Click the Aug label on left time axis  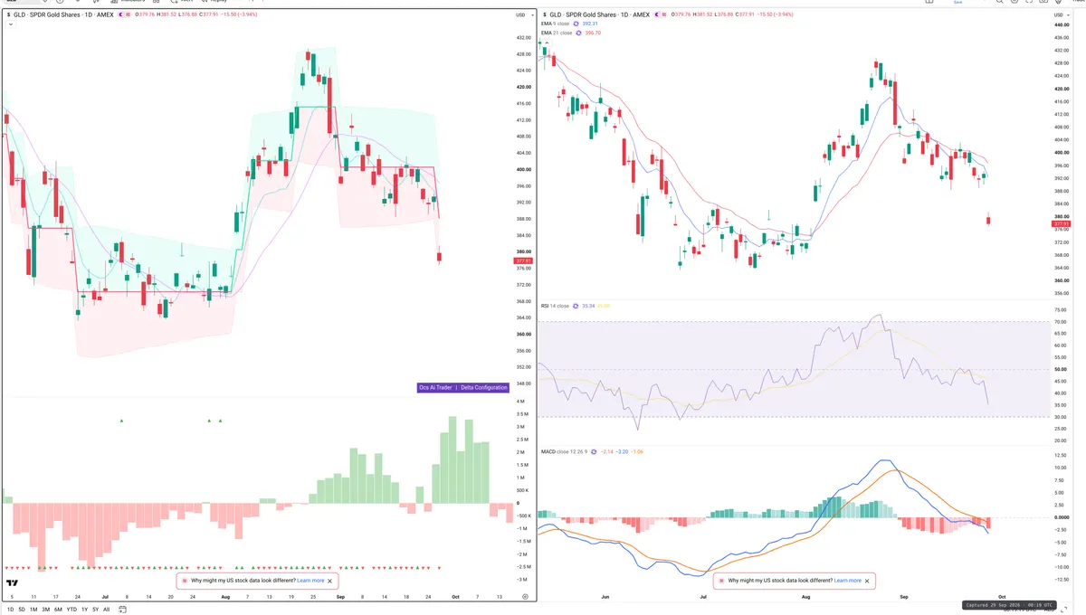[224, 597]
